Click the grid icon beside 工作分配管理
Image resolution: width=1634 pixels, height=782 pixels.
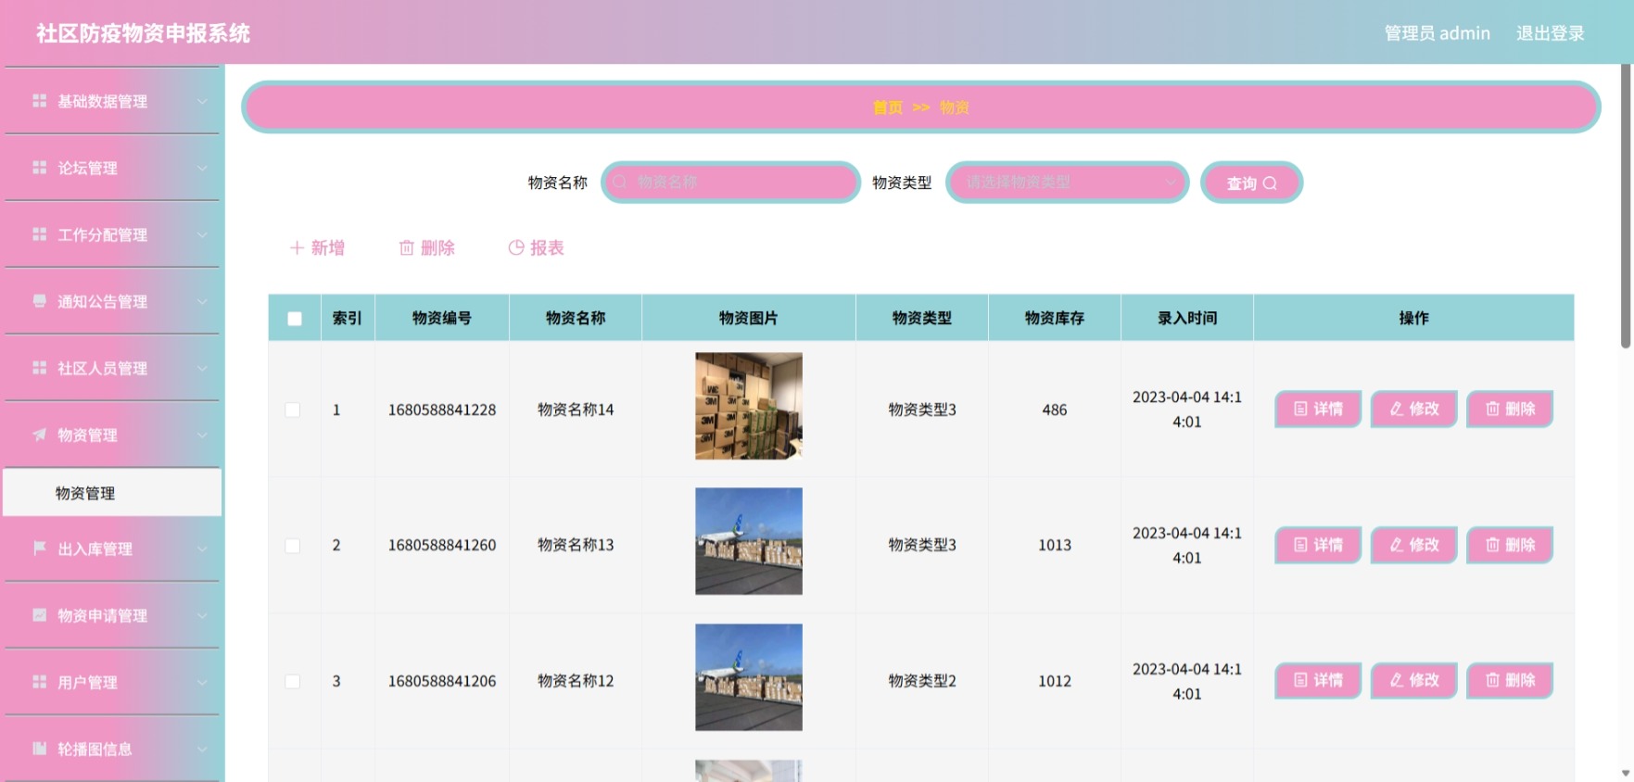coord(39,234)
